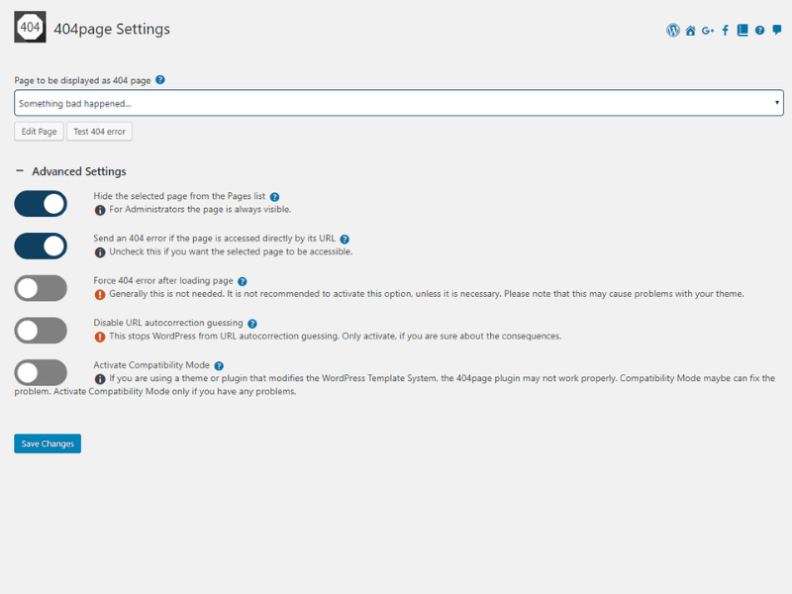Click help icon next to 'Disable URL autocorrection guessing'
The image size is (792, 594).
pos(252,324)
